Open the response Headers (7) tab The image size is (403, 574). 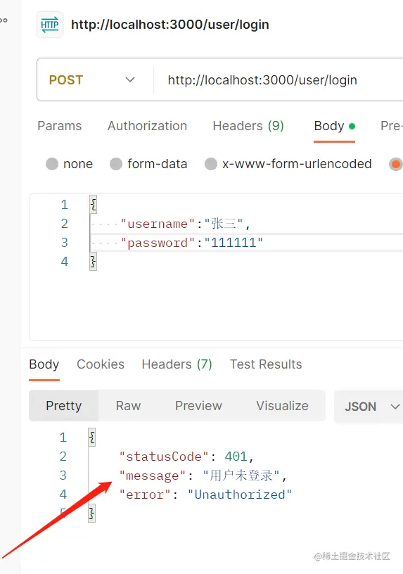177,364
